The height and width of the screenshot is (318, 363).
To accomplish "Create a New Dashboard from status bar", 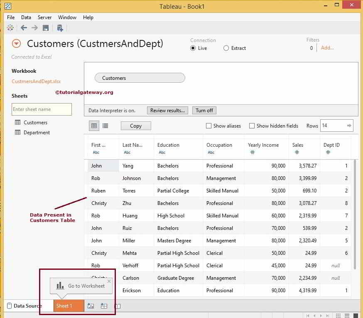I will click(x=104, y=306).
